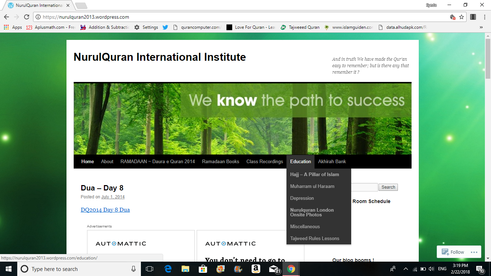This screenshot has width=491, height=276.
Task: Click the page vertical scrollbar
Action: (x=488, y=144)
